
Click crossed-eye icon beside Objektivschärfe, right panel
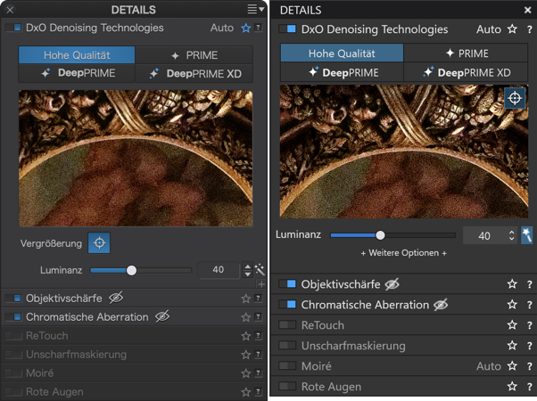coord(392,284)
